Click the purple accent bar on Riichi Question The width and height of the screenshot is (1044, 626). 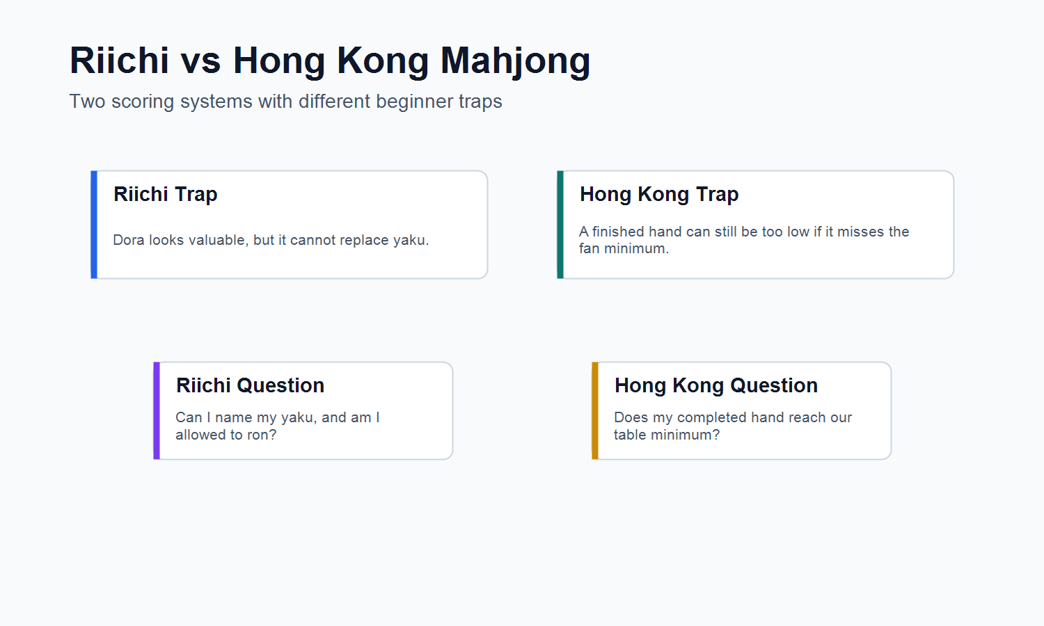coord(157,410)
